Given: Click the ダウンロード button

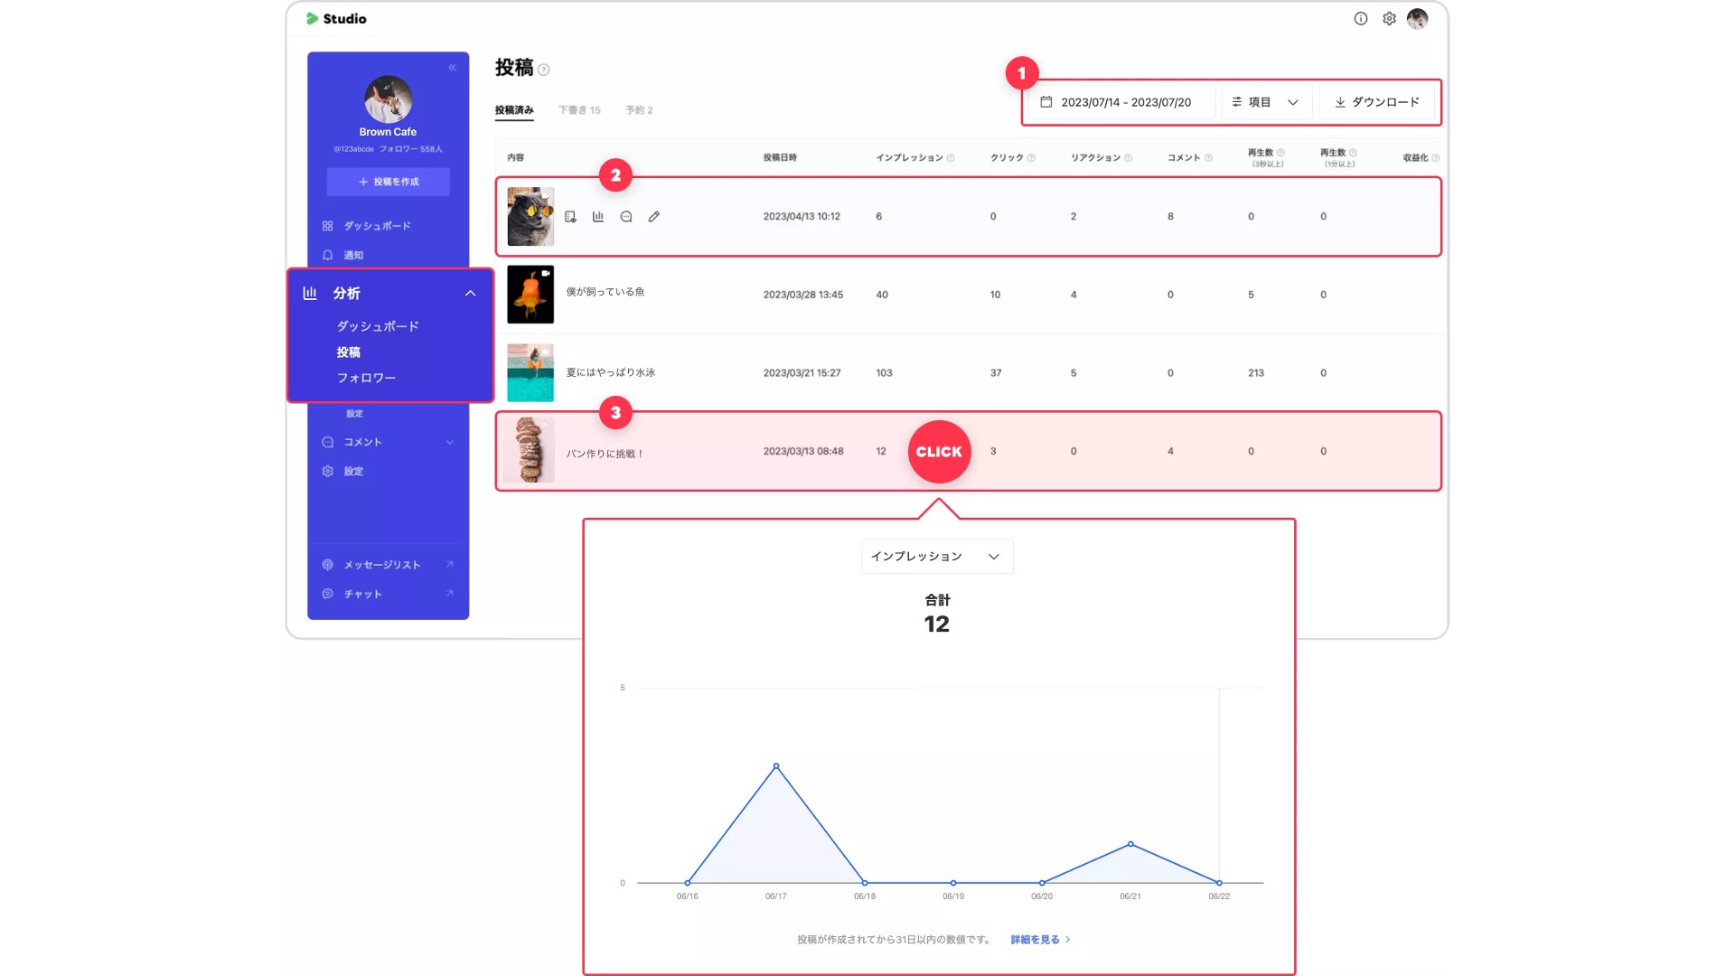Looking at the screenshot, I should [1377, 102].
